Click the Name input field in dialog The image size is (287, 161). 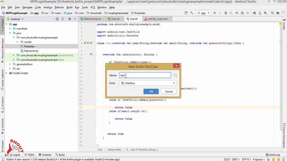click(145, 75)
